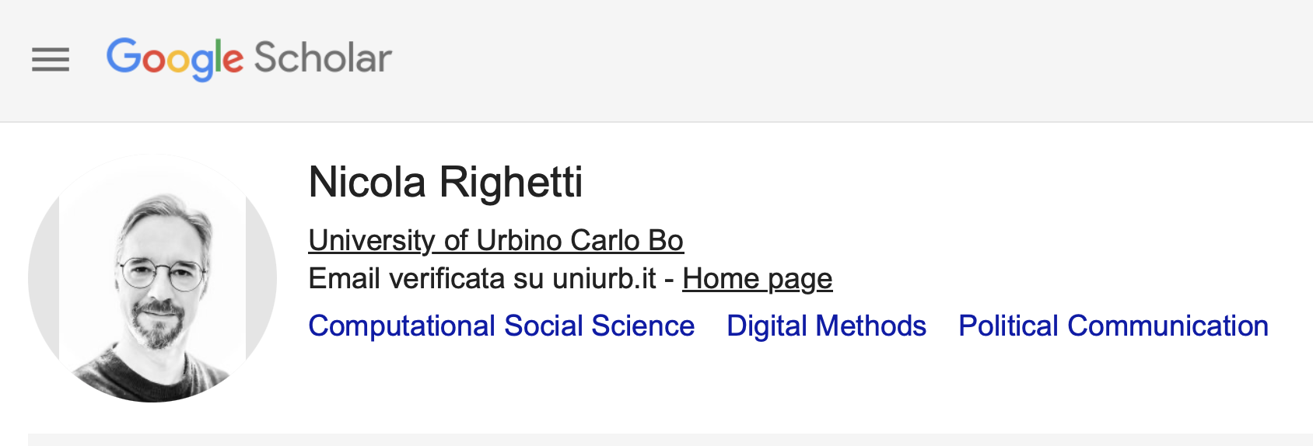Screen dimensions: 1313x446
Task: Click Nicola Righetti's profile photo
Action: [152, 278]
